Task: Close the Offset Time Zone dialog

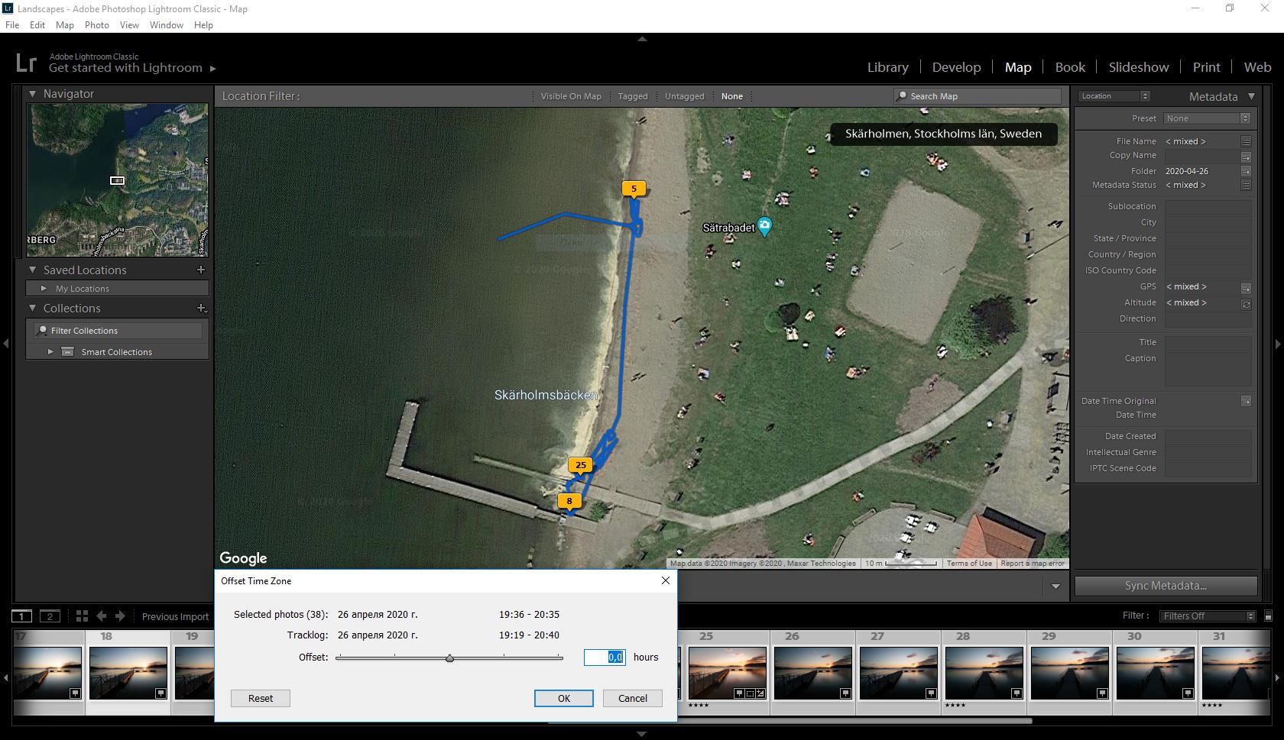Action: click(665, 580)
